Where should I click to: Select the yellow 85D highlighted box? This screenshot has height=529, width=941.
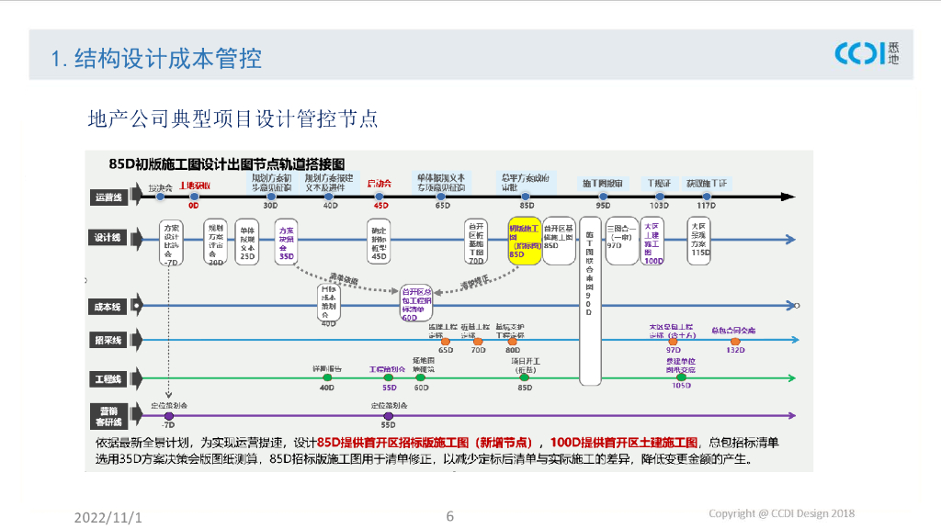click(x=525, y=242)
